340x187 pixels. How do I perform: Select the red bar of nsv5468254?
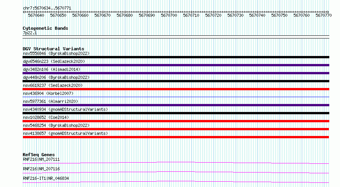coord(176,129)
